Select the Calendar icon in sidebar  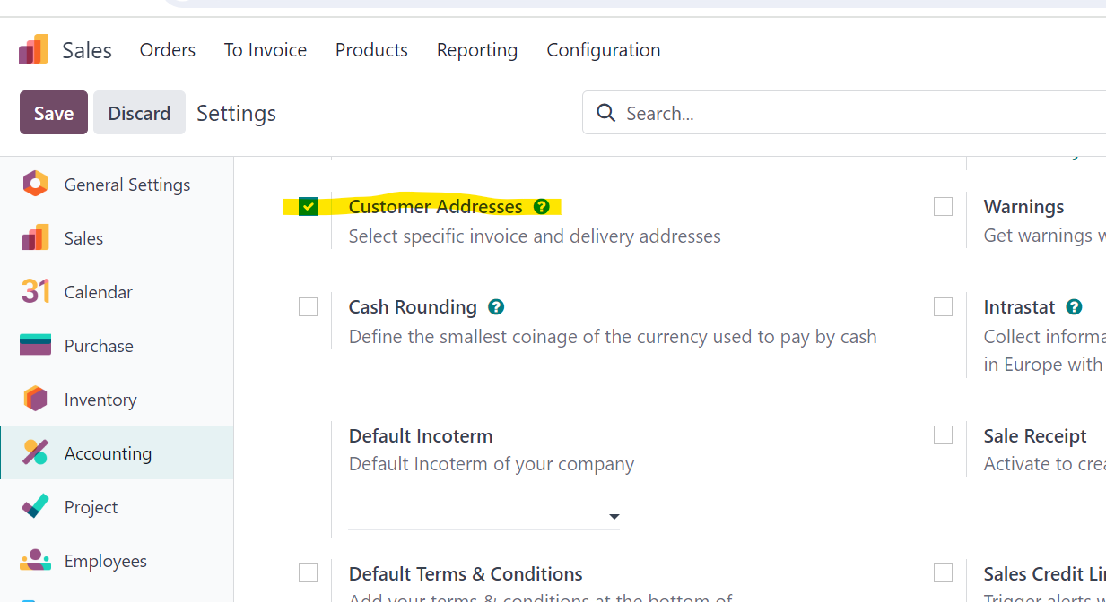pyautogui.click(x=35, y=292)
